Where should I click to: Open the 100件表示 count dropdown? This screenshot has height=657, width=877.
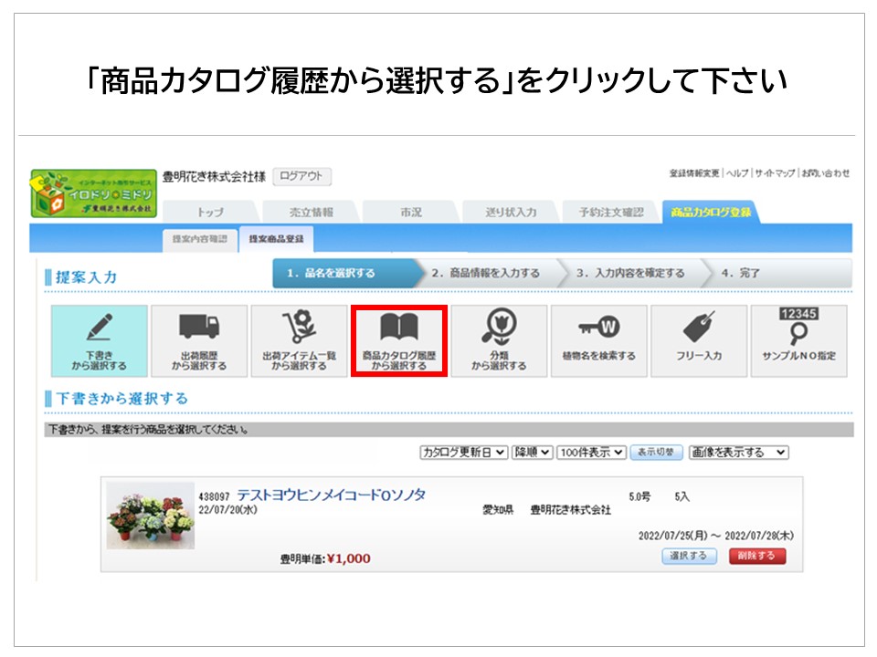(x=592, y=452)
